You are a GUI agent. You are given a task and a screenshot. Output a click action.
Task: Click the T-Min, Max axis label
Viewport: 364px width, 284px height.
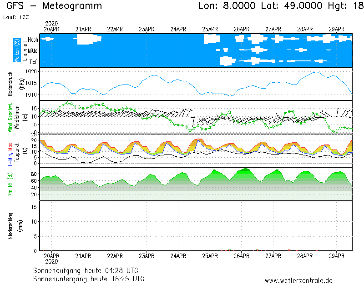[x=10, y=154]
